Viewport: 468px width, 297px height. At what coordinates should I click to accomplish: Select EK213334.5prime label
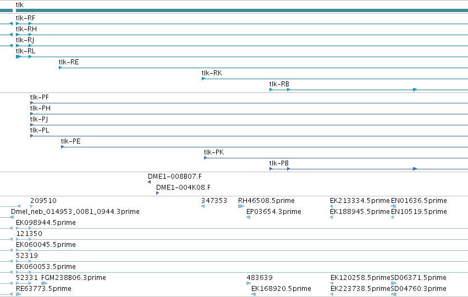tap(360, 201)
